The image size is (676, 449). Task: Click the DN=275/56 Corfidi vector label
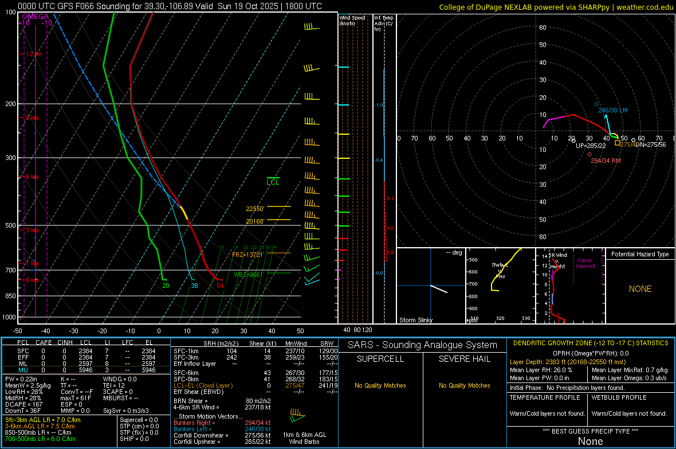pos(650,144)
